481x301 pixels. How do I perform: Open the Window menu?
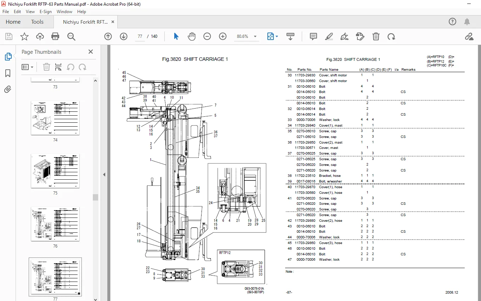(64, 12)
